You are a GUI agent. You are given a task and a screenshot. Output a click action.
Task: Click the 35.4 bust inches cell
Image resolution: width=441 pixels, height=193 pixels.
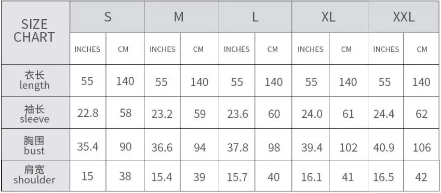88,146
